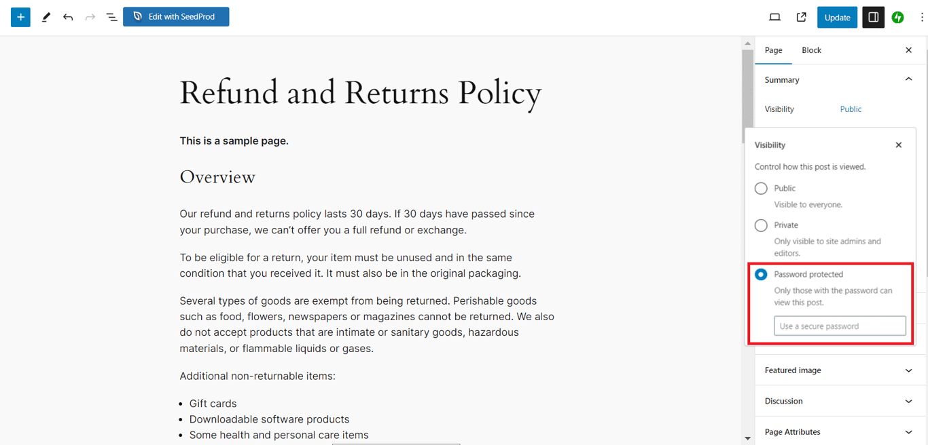Switch to the Block tab
This screenshot has width=928, height=445.
pyautogui.click(x=811, y=50)
